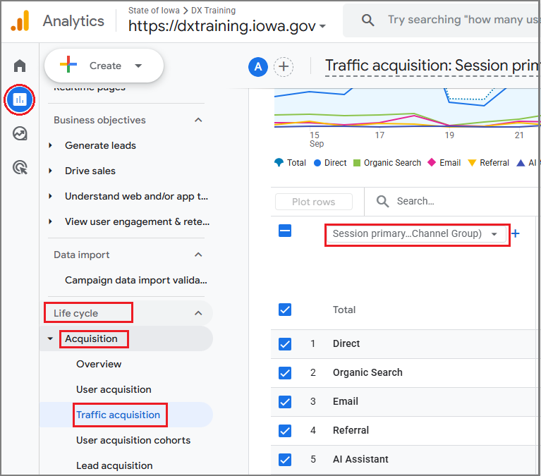
Task: Expand the Understand web and/or app arrow
Action: (x=50, y=196)
